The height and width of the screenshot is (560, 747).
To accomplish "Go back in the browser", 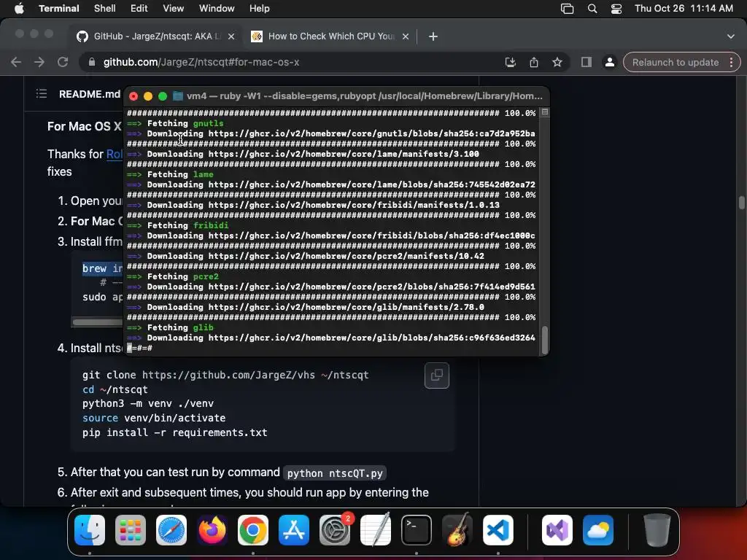I will 16,63.
